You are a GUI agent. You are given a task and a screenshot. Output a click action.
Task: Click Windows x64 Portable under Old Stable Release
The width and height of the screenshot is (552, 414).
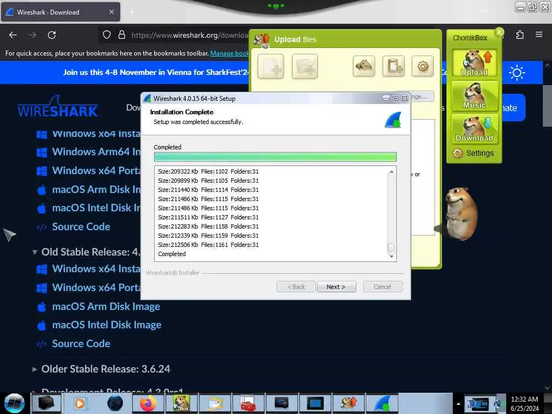[96, 288]
